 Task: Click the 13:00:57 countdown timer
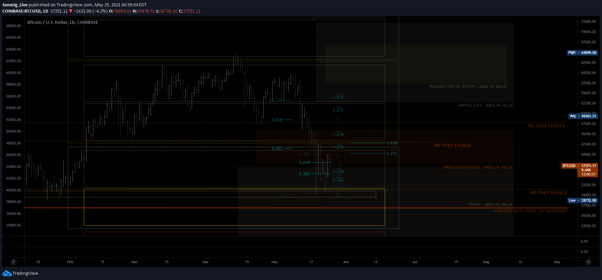(x=588, y=174)
